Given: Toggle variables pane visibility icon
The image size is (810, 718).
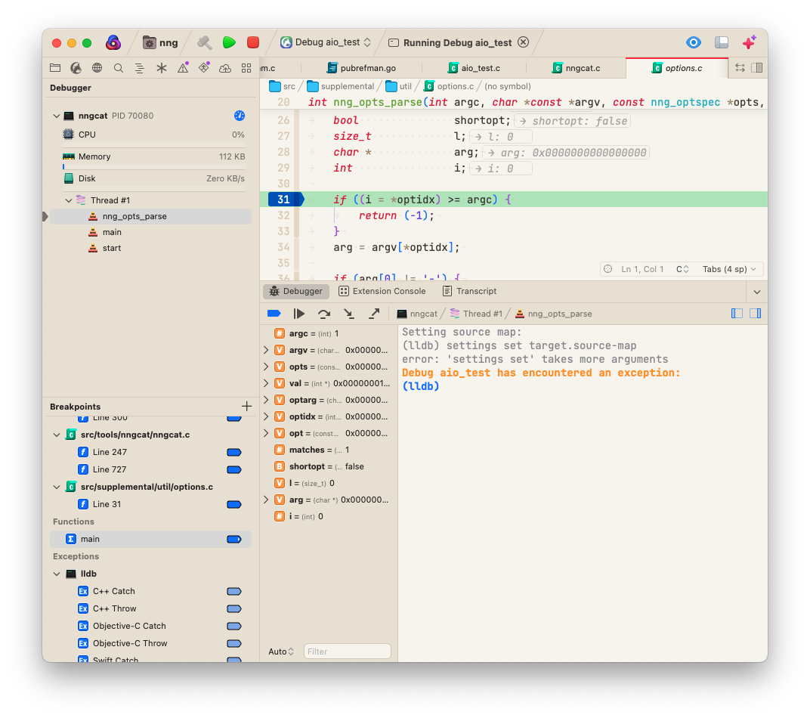Looking at the screenshot, I should [737, 314].
